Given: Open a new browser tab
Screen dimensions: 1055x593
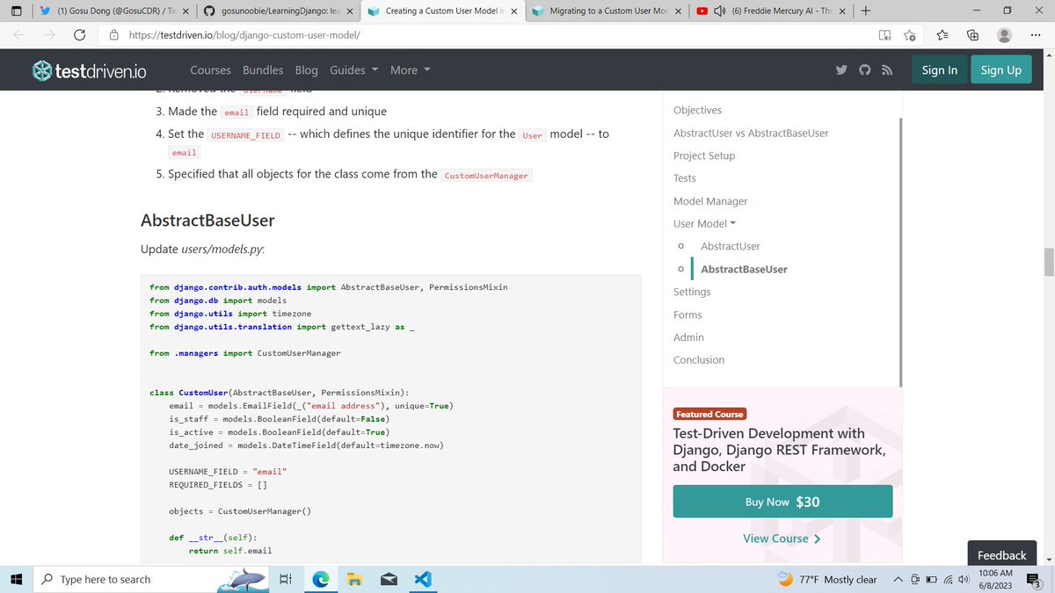Looking at the screenshot, I should pyautogui.click(x=866, y=11).
